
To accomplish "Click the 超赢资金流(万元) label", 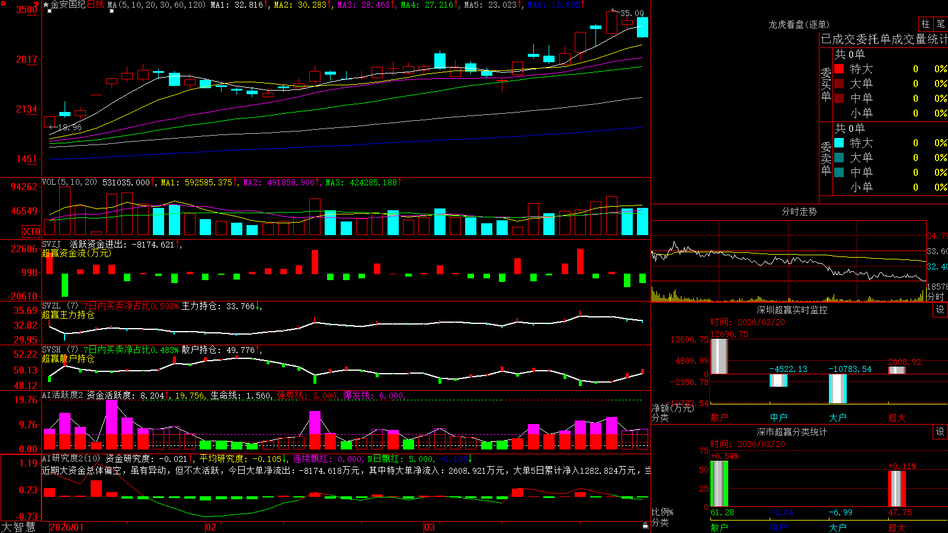I will (x=76, y=253).
